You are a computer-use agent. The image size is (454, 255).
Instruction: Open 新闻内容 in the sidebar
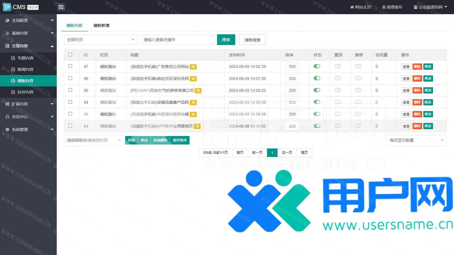25,69
